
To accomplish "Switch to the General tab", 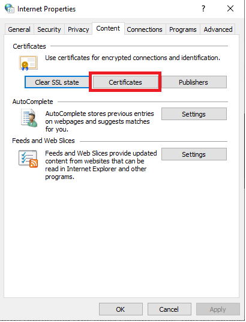I will (19, 29).
